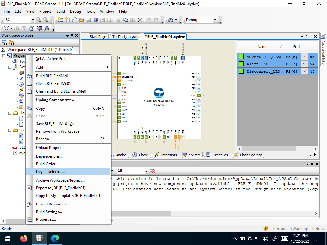327x245 pixels.
Task: Click the Delete X toolbar icon
Action: coord(140,20)
